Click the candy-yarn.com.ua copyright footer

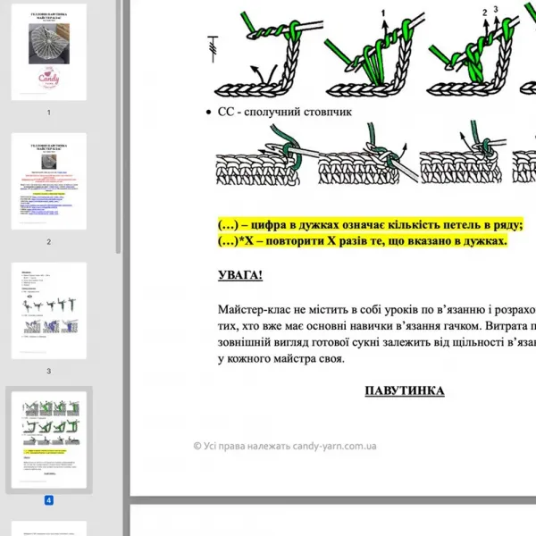pos(285,446)
